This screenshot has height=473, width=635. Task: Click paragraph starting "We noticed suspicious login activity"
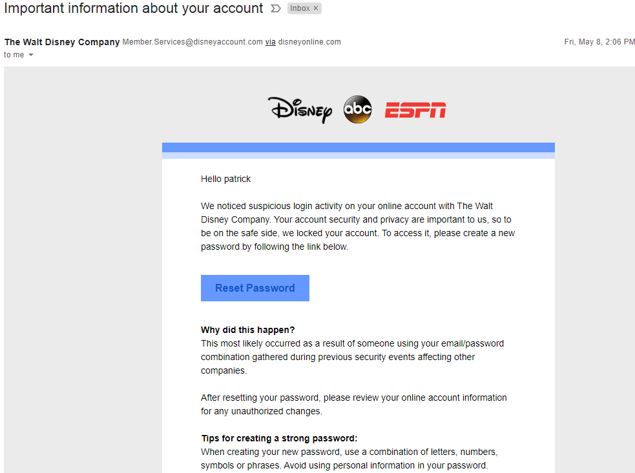[x=358, y=226]
